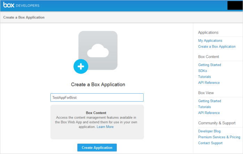Open the SDKs link
Image resolution: width=243 pixels, height=154 pixels.
(x=203, y=71)
